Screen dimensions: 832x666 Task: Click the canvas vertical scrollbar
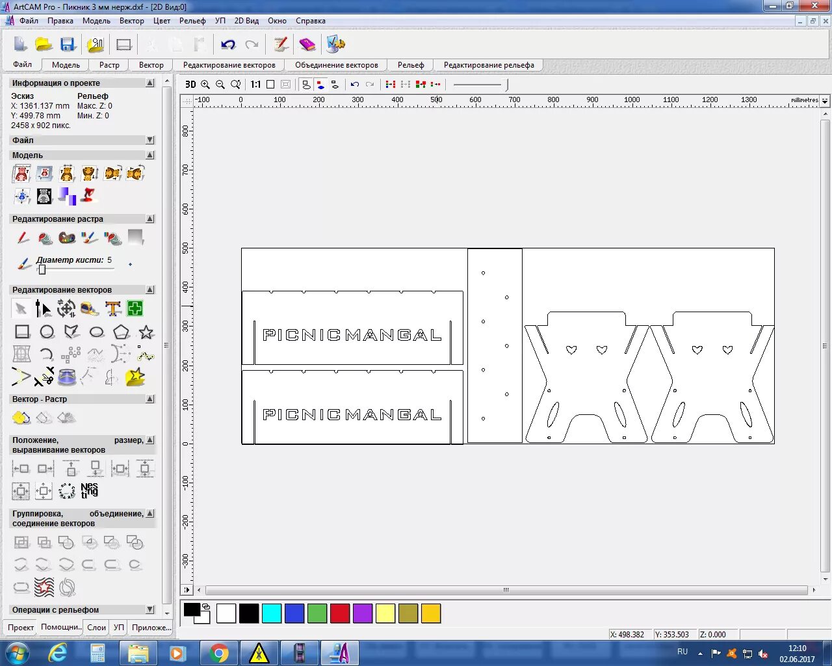(x=825, y=347)
